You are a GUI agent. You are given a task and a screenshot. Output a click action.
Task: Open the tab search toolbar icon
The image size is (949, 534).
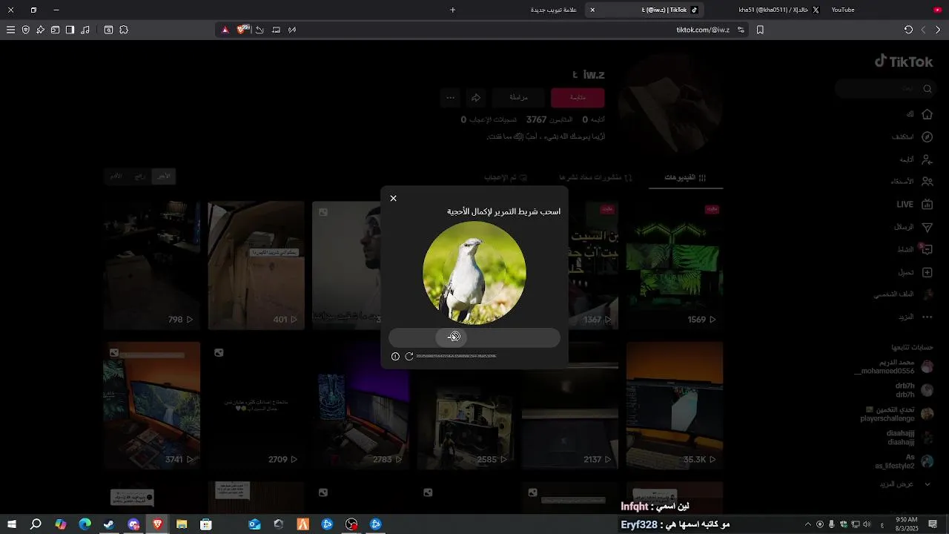(x=108, y=30)
